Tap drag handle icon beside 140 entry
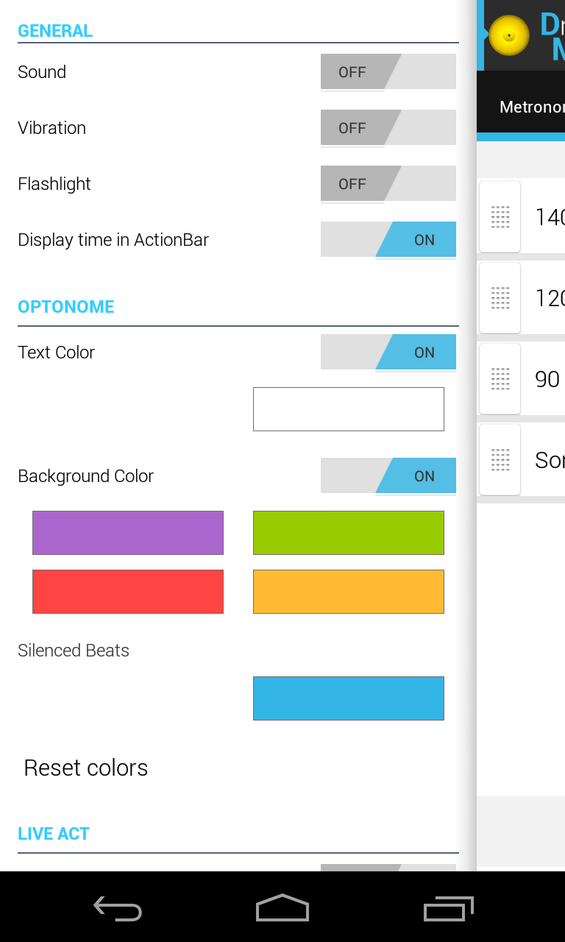This screenshot has width=565, height=942. [x=500, y=217]
